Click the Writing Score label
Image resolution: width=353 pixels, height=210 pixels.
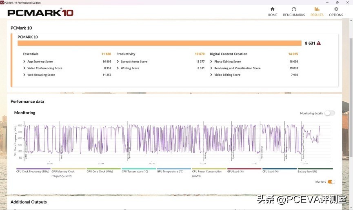pyautogui.click(x=130, y=68)
